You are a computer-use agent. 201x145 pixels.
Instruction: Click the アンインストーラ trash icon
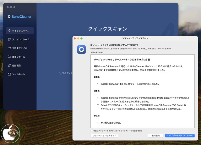click(9, 39)
